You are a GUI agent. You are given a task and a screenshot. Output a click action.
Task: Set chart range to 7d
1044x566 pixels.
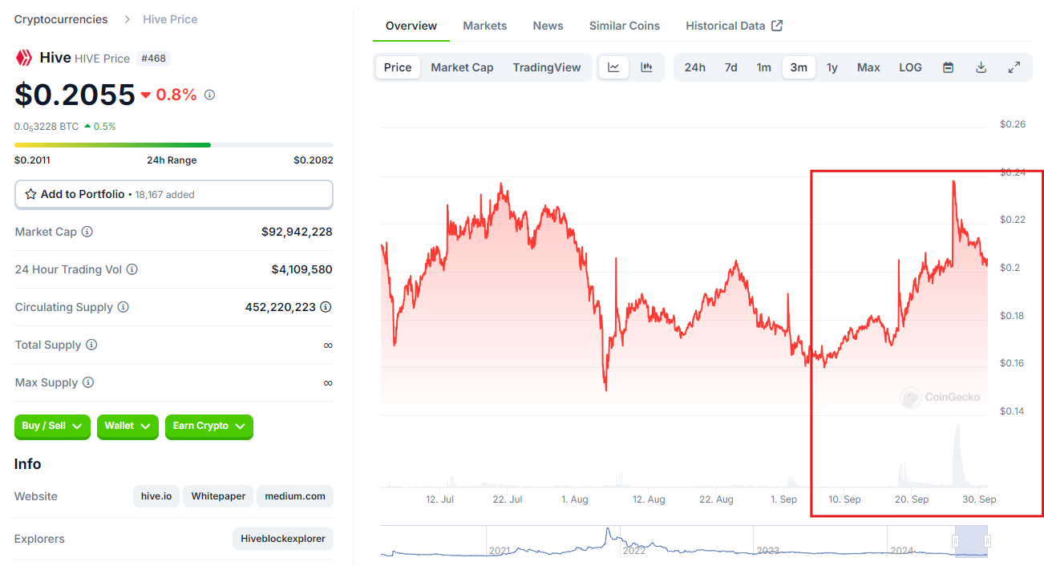[x=731, y=67]
